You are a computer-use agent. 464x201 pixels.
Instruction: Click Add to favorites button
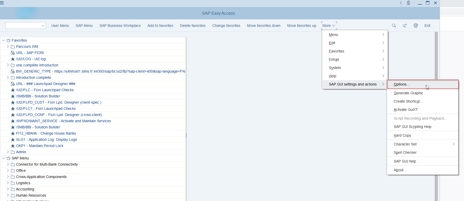(160, 26)
